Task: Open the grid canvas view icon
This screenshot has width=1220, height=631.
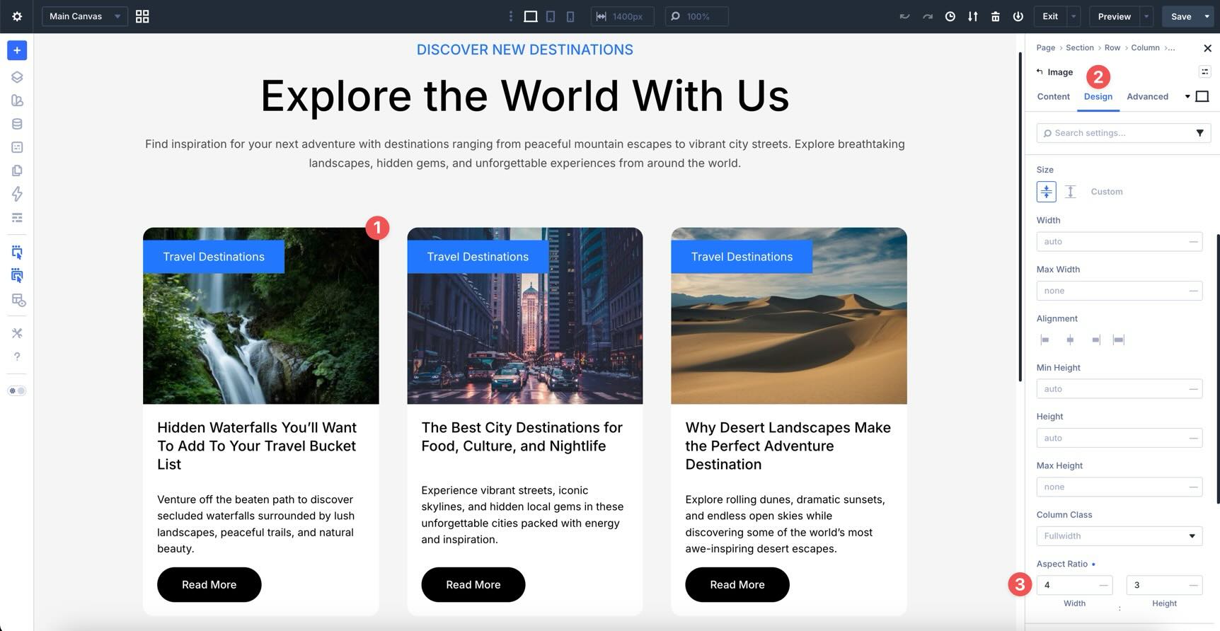Action: click(x=142, y=16)
